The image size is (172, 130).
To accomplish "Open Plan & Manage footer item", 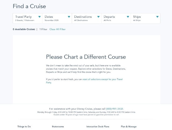I will pos(129,127).
